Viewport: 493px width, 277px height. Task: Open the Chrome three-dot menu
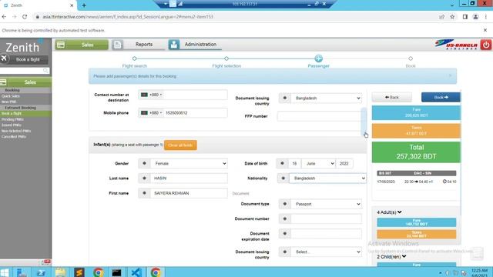point(486,17)
